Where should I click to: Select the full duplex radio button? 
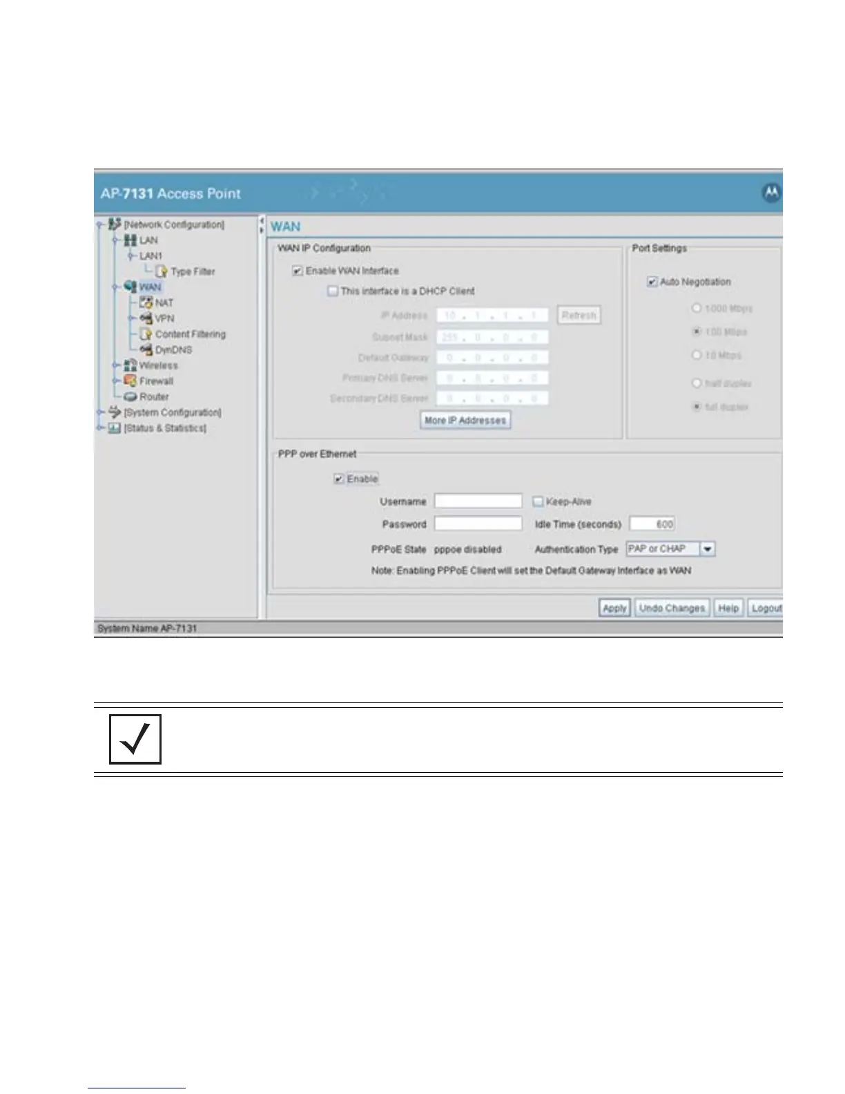(697, 406)
